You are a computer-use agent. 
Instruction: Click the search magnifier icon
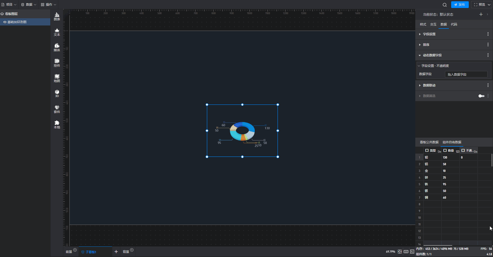point(444,5)
